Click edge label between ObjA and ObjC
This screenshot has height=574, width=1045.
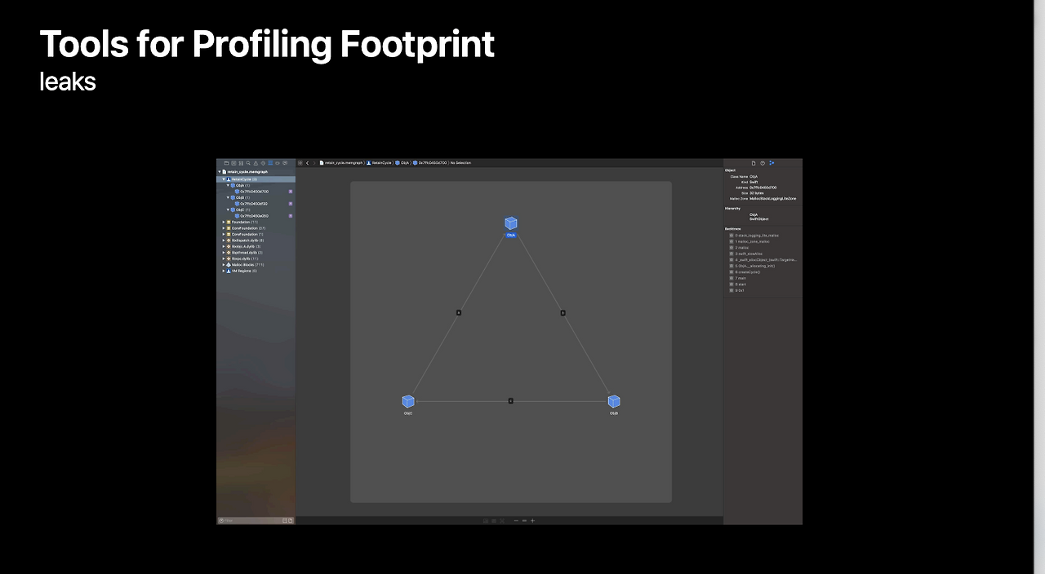pyautogui.click(x=459, y=312)
